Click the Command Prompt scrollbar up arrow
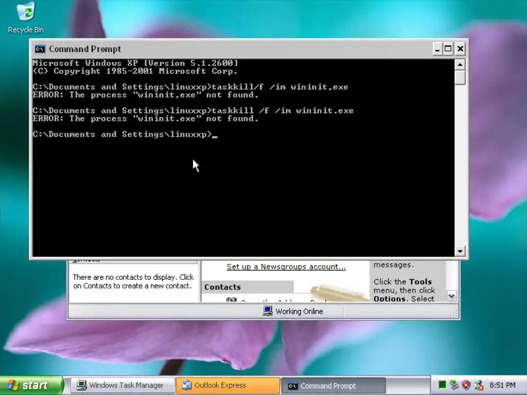Image resolution: width=527 pixels, height=395 pixels. (x=460, y=64)
